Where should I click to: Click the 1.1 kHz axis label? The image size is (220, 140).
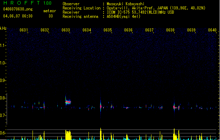pyautogui.click(x=3, y=45)
